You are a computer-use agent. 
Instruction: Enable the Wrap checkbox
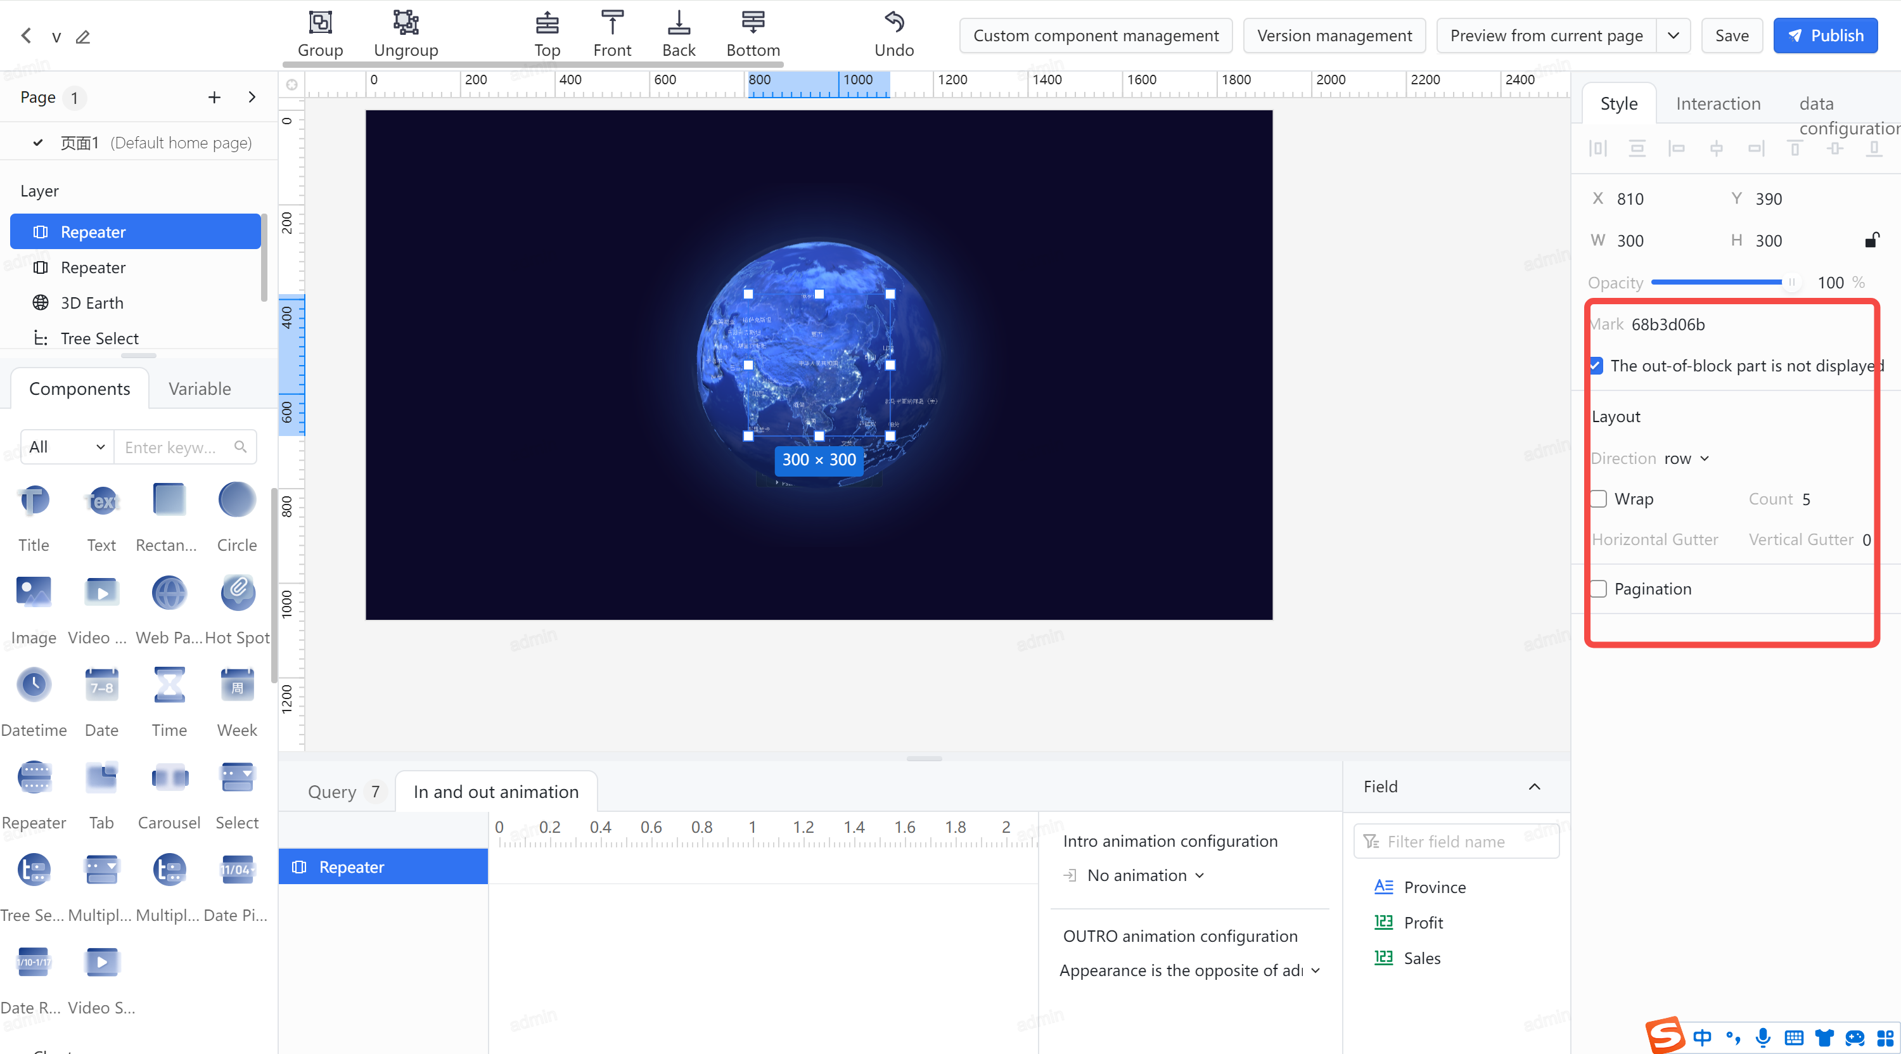1599,499
